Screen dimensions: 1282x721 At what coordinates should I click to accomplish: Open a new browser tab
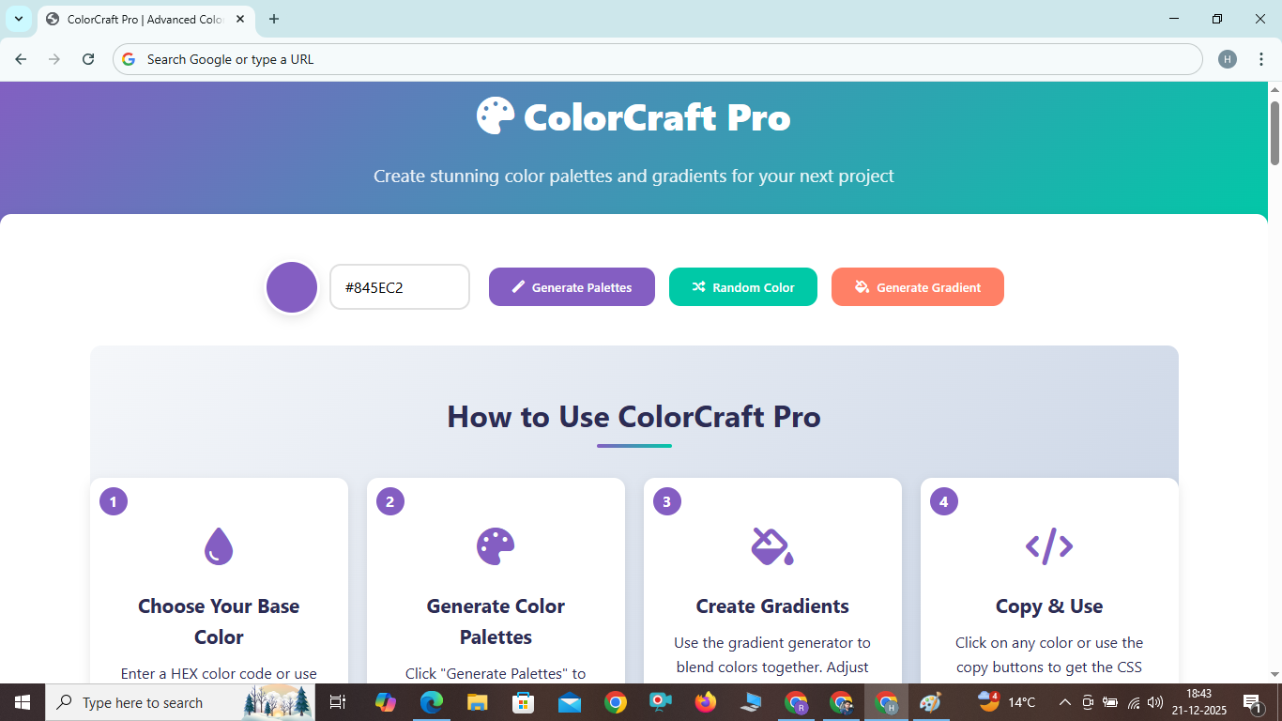click(x=273, y=19)
